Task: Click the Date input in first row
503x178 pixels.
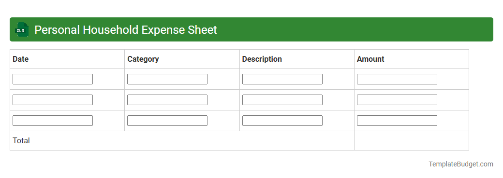Action: pos(53,79)
